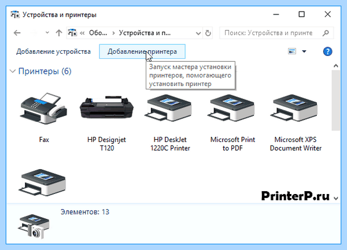The image size is (347, 250).
Task: Click the chevron after Обо... breadcrumb
Action: click(113, 33)
